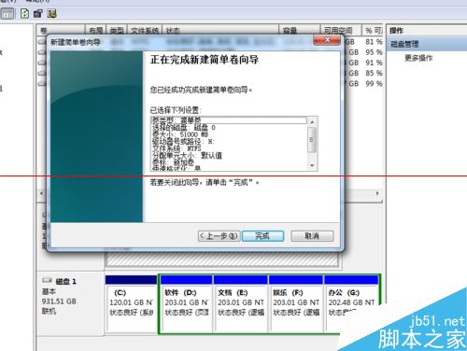Select the 文档 (E:) partition block
The image size is (467, 351).
[240, 303]
